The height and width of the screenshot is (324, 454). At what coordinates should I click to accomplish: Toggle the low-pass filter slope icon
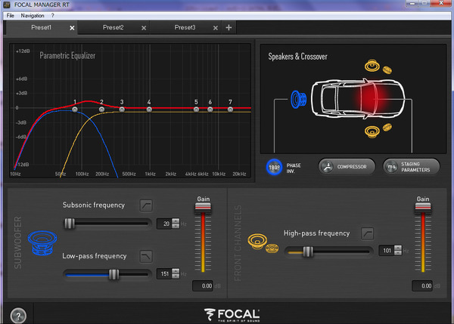click(146, 256)
